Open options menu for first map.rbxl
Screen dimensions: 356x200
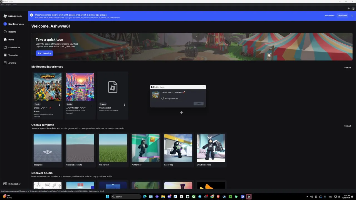pos(124,105)
